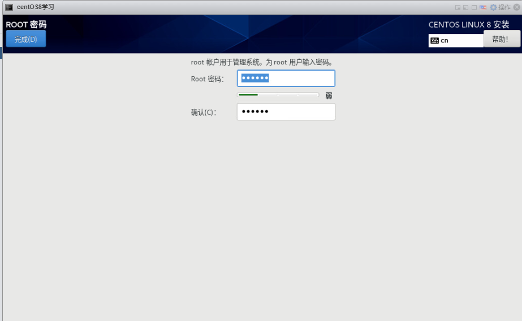Click the password strength progress bar
This screenshot has height=321, width=522.
[x=278, y=95]
